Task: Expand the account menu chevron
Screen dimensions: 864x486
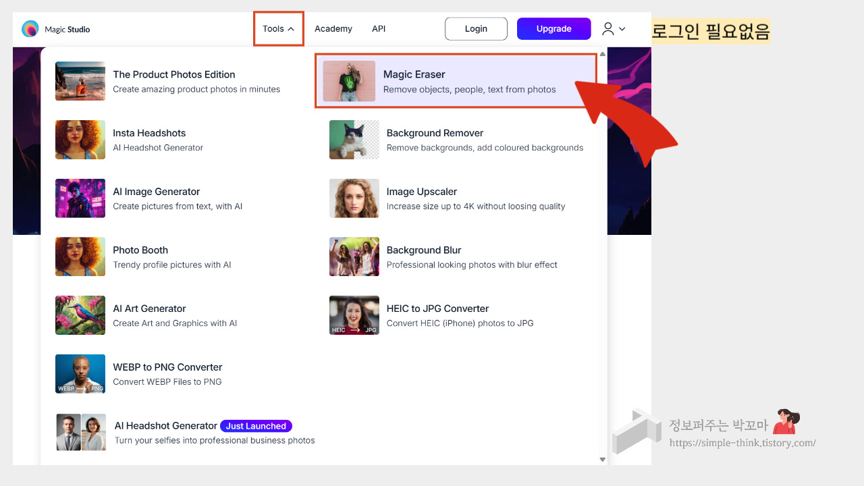Action: click(x=622, y=29)
